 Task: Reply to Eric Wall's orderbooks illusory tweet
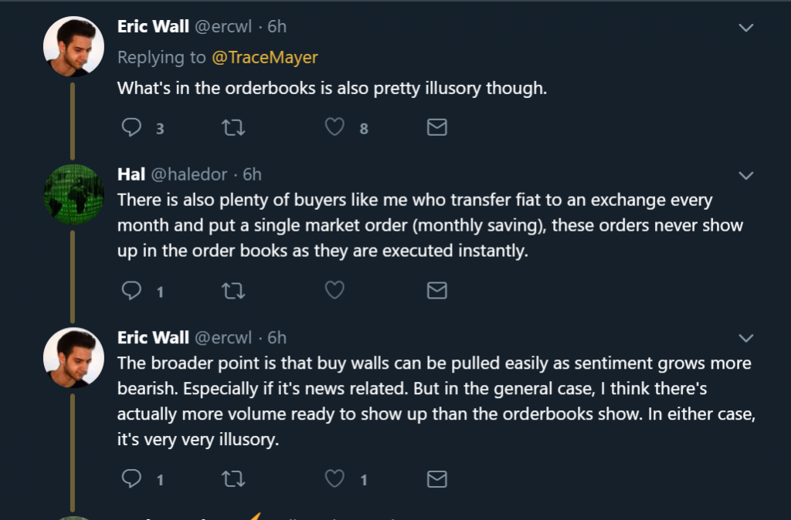point(132,127)
